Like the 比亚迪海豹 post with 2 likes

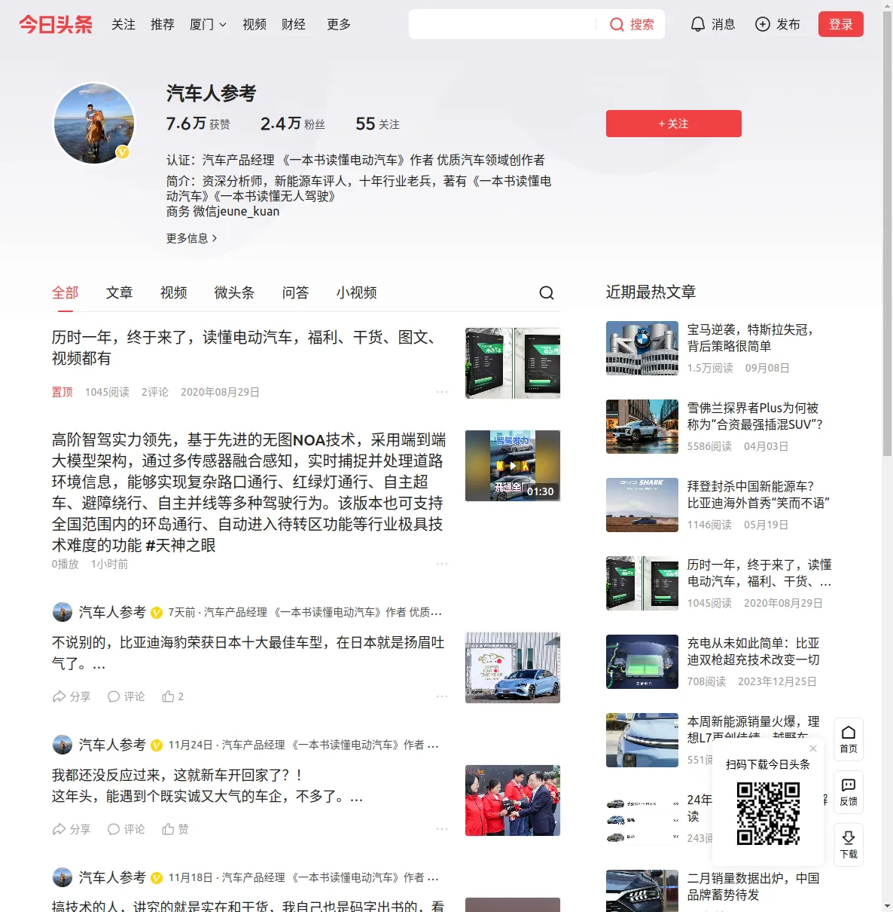coord(172,696)
